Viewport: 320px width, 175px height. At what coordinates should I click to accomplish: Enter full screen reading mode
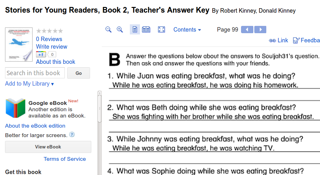click(x=161, y=30)
